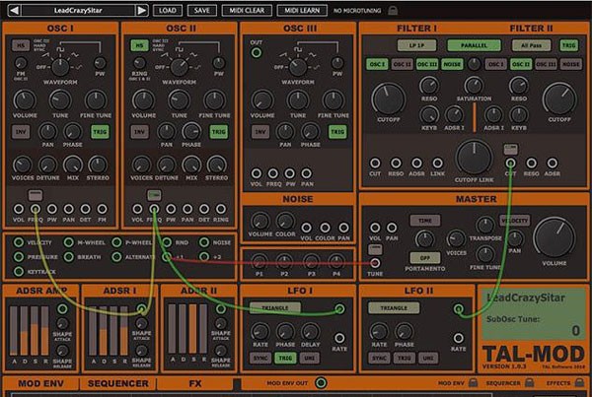
Task: Click the Master VOLUME knob
Action: [x=554, y=237]
